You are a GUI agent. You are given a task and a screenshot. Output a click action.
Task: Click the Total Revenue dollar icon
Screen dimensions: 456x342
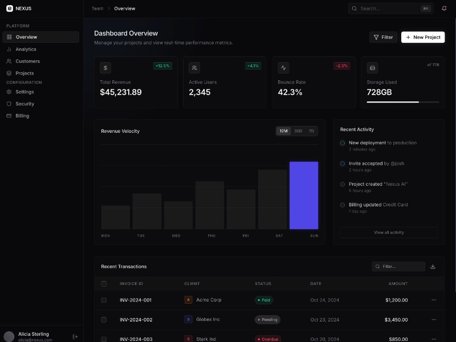click(x=105, y=67)
